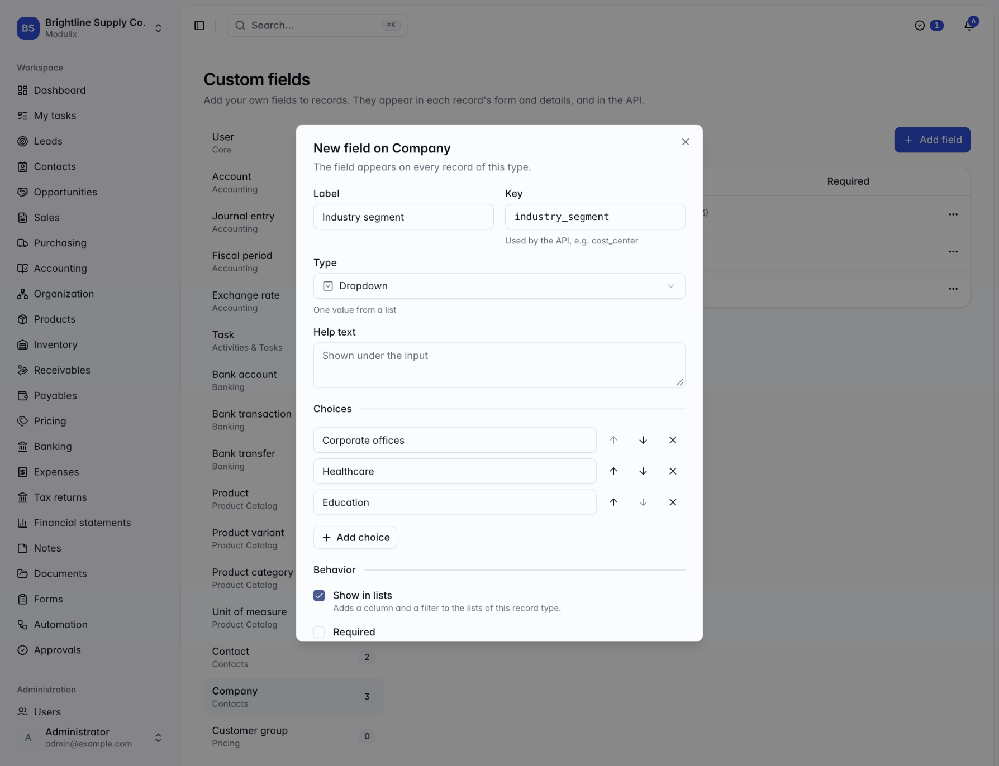Open Users under Administration
999x766 pixels.
point(47,712)
